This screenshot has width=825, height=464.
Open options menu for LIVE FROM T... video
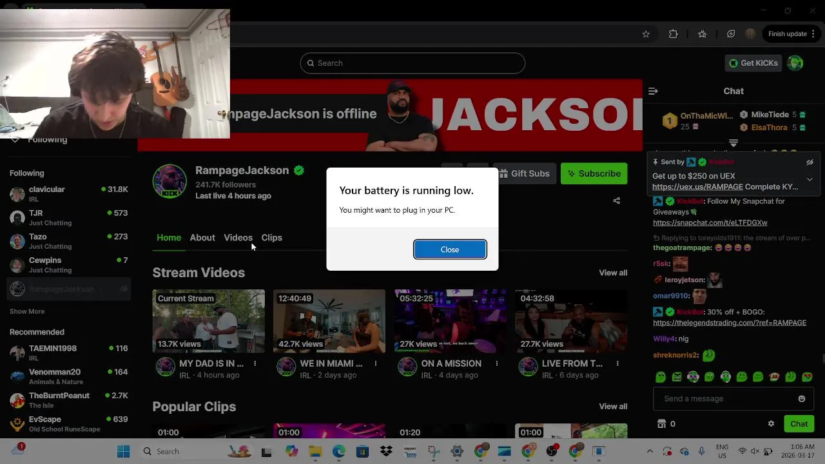coord(617,363)
